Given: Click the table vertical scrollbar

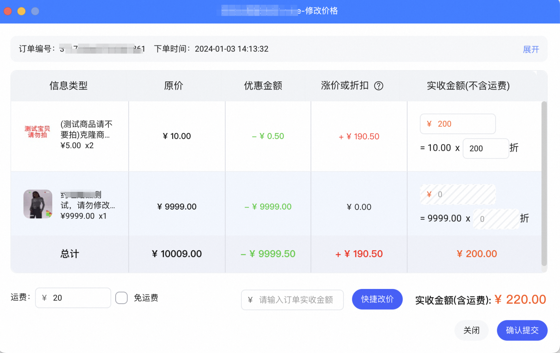Looking at the screenshot, I should pyautogui.click(x=544, y=183).
